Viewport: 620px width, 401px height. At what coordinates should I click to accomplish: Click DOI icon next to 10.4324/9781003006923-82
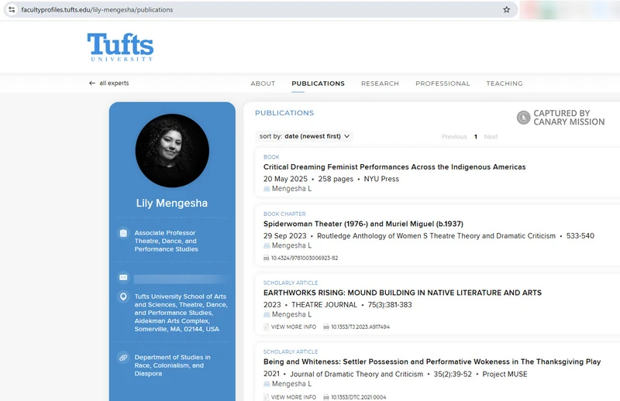point(266,258)
